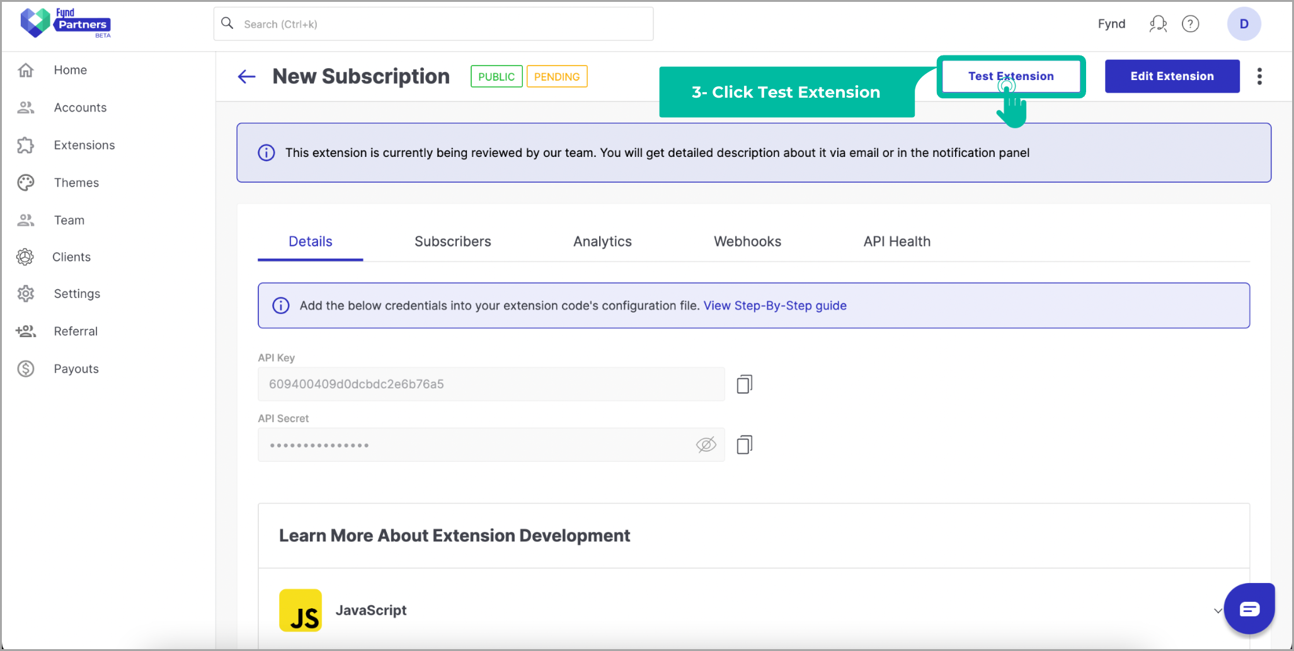Click the Edit Extension button
Screen dimensions: 1294x651
click(1172, 76)
